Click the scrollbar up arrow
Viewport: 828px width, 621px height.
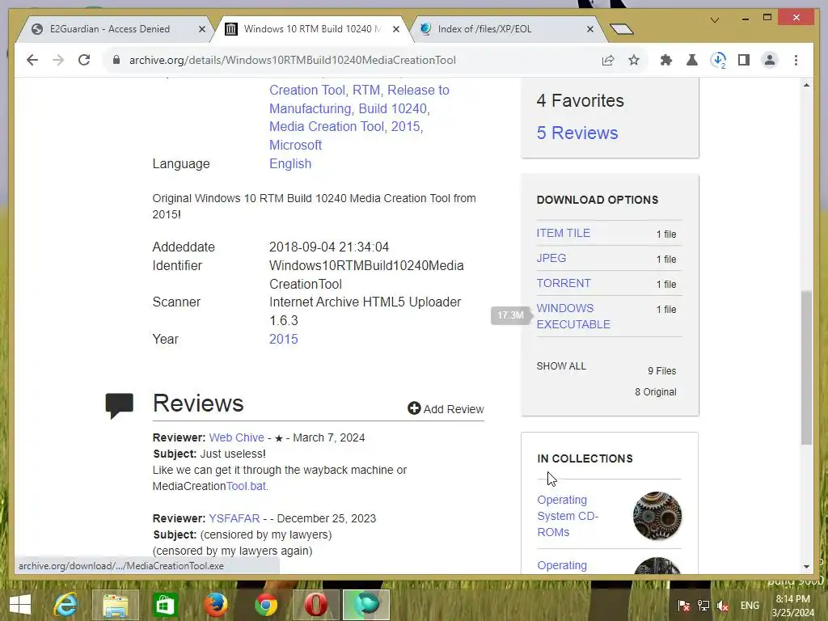[x=806, y=85]
